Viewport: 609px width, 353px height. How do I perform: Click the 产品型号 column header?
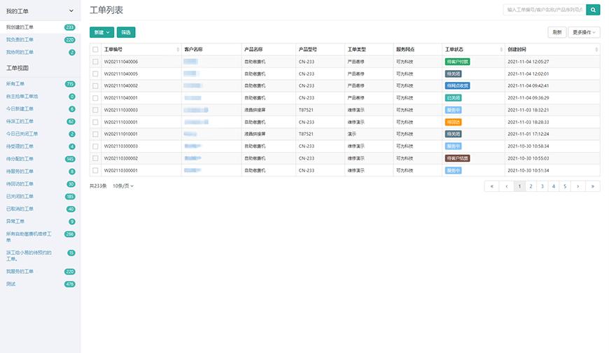307,49
